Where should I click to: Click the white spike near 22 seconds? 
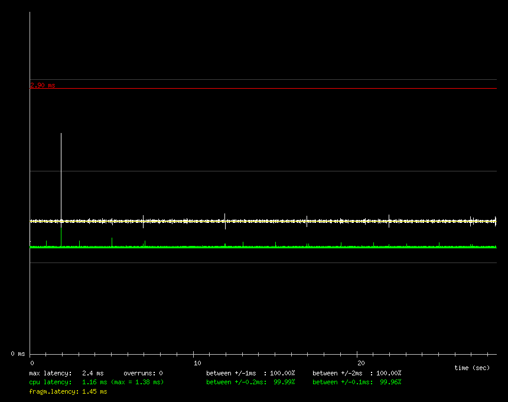(389, 220)
